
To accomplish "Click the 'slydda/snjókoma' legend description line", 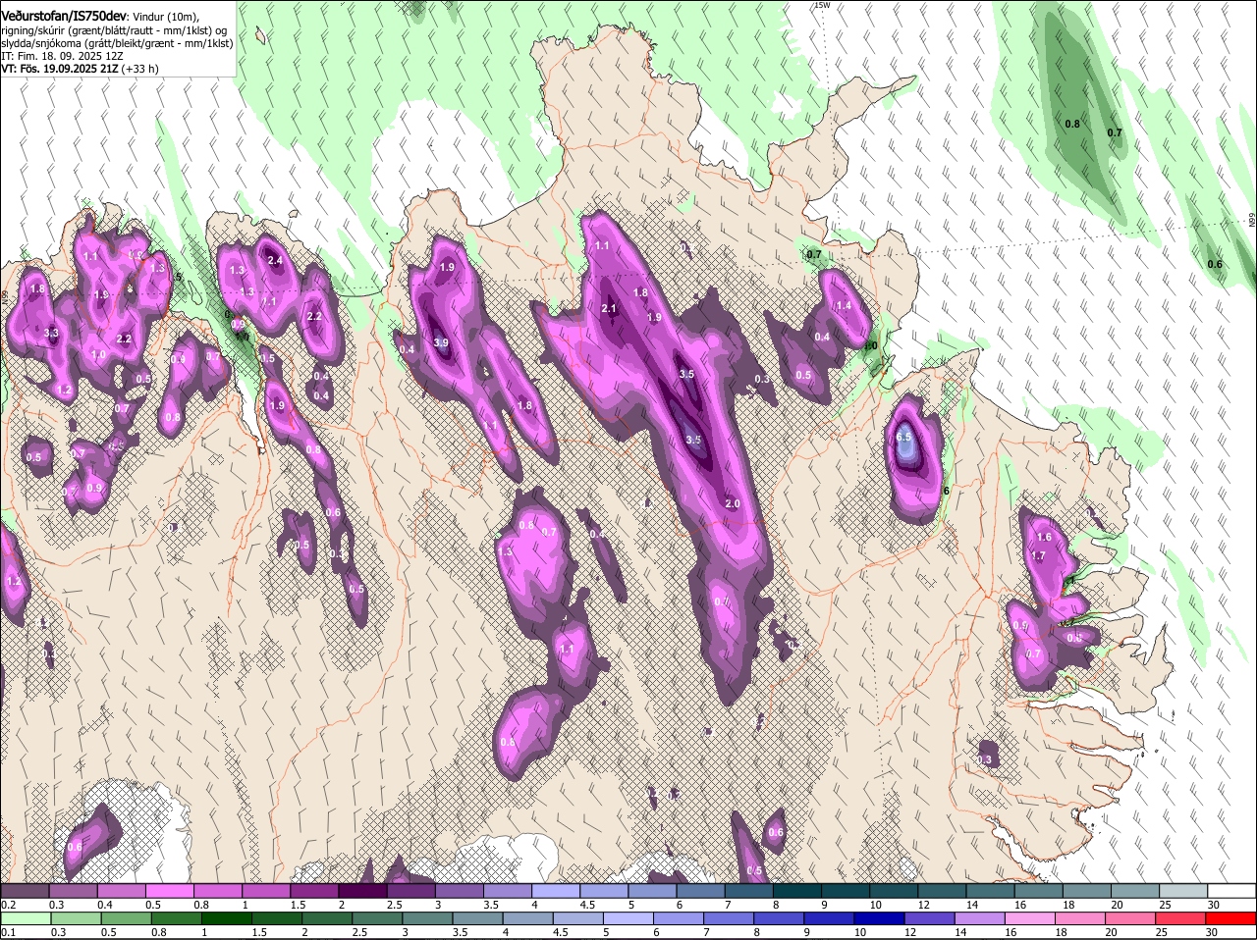I will (117, 43).
